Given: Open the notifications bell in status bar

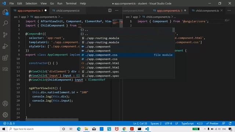Looking at the screenshot, I should click(230, 124).
